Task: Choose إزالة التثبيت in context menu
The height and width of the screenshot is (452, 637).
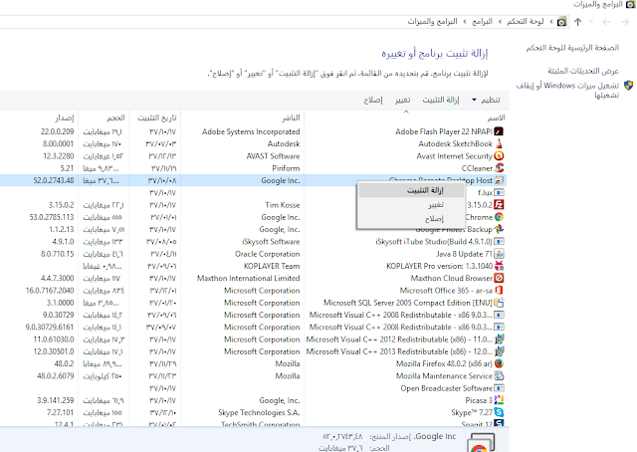Action: (x=411, y=190)
